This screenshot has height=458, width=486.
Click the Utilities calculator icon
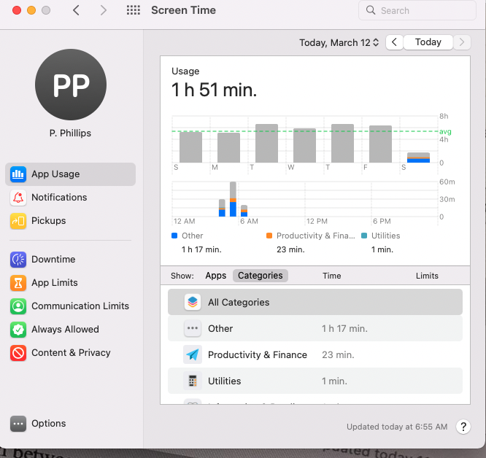pyautogui.click(x=193, y=381)
